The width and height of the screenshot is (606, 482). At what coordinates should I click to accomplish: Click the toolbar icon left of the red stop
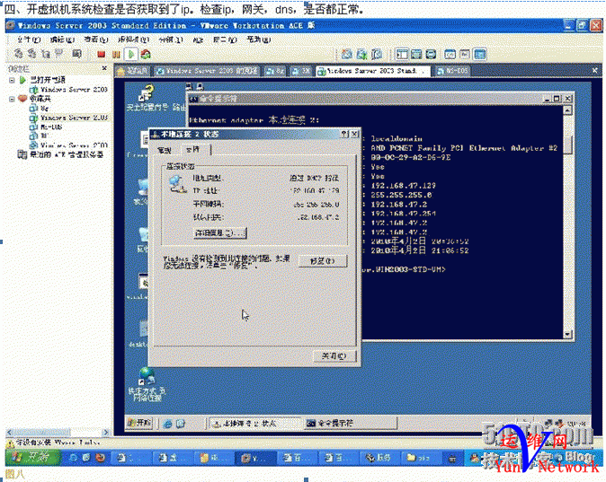coord(76,54)
